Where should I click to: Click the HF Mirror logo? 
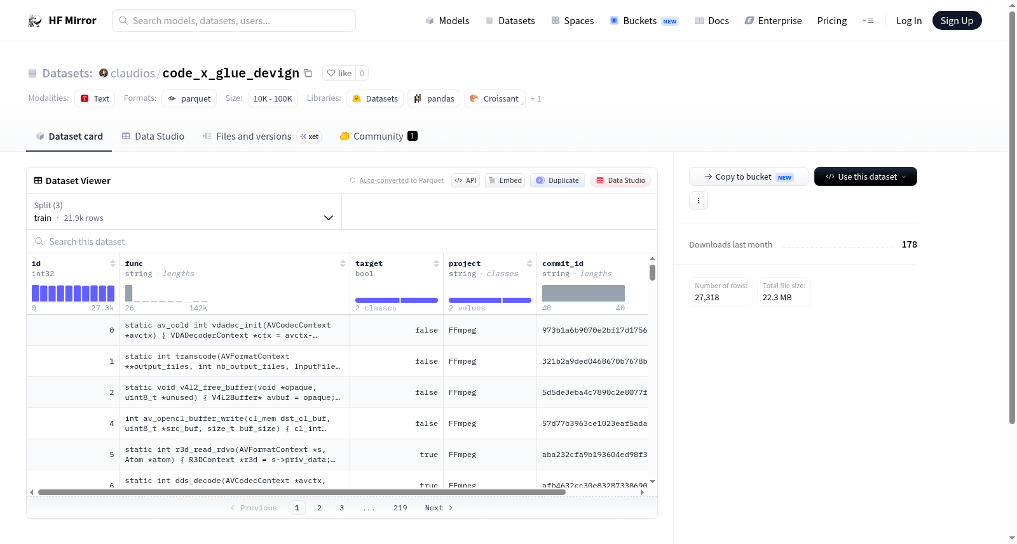[62, 20]
